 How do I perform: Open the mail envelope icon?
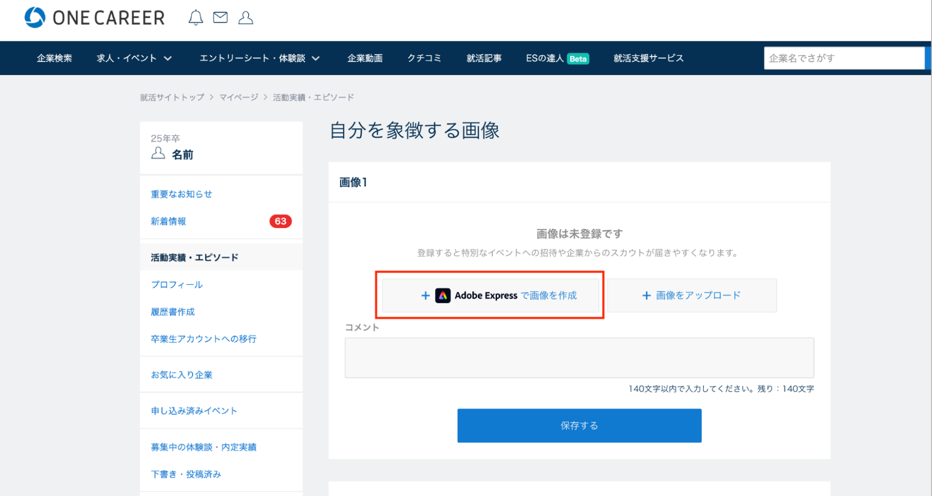[220, 18]
